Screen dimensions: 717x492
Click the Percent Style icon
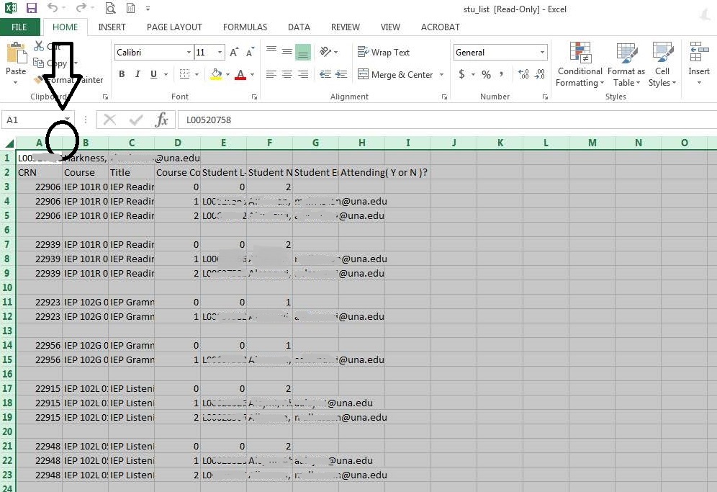click(486, 74)
